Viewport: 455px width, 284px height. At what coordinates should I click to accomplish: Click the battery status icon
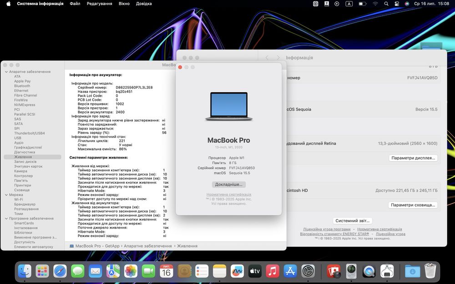tap(362, 4)
